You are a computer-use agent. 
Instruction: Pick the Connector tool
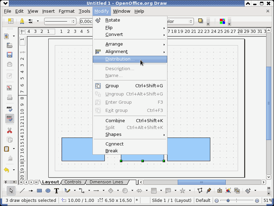(82, 191)
